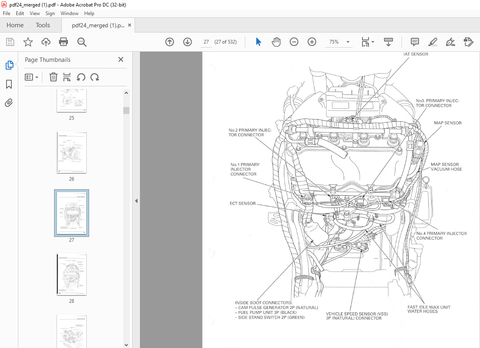Rotate page clockwise
Screen dimensions: 480x348
click(x=95, y=77)
